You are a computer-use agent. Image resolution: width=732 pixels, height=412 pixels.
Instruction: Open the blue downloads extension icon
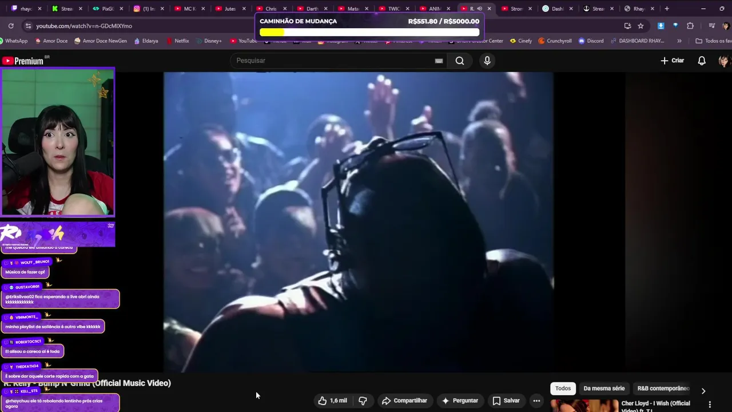[661, 26]
